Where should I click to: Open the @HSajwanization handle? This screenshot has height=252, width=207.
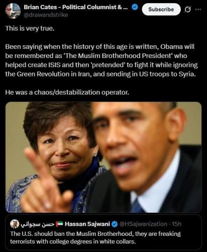143,224
